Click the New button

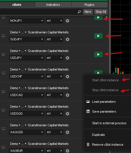tap(88, 12)
